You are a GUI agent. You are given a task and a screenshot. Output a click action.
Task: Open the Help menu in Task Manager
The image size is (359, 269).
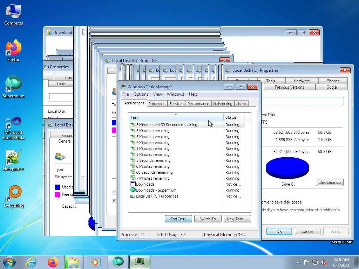point(193,94)
